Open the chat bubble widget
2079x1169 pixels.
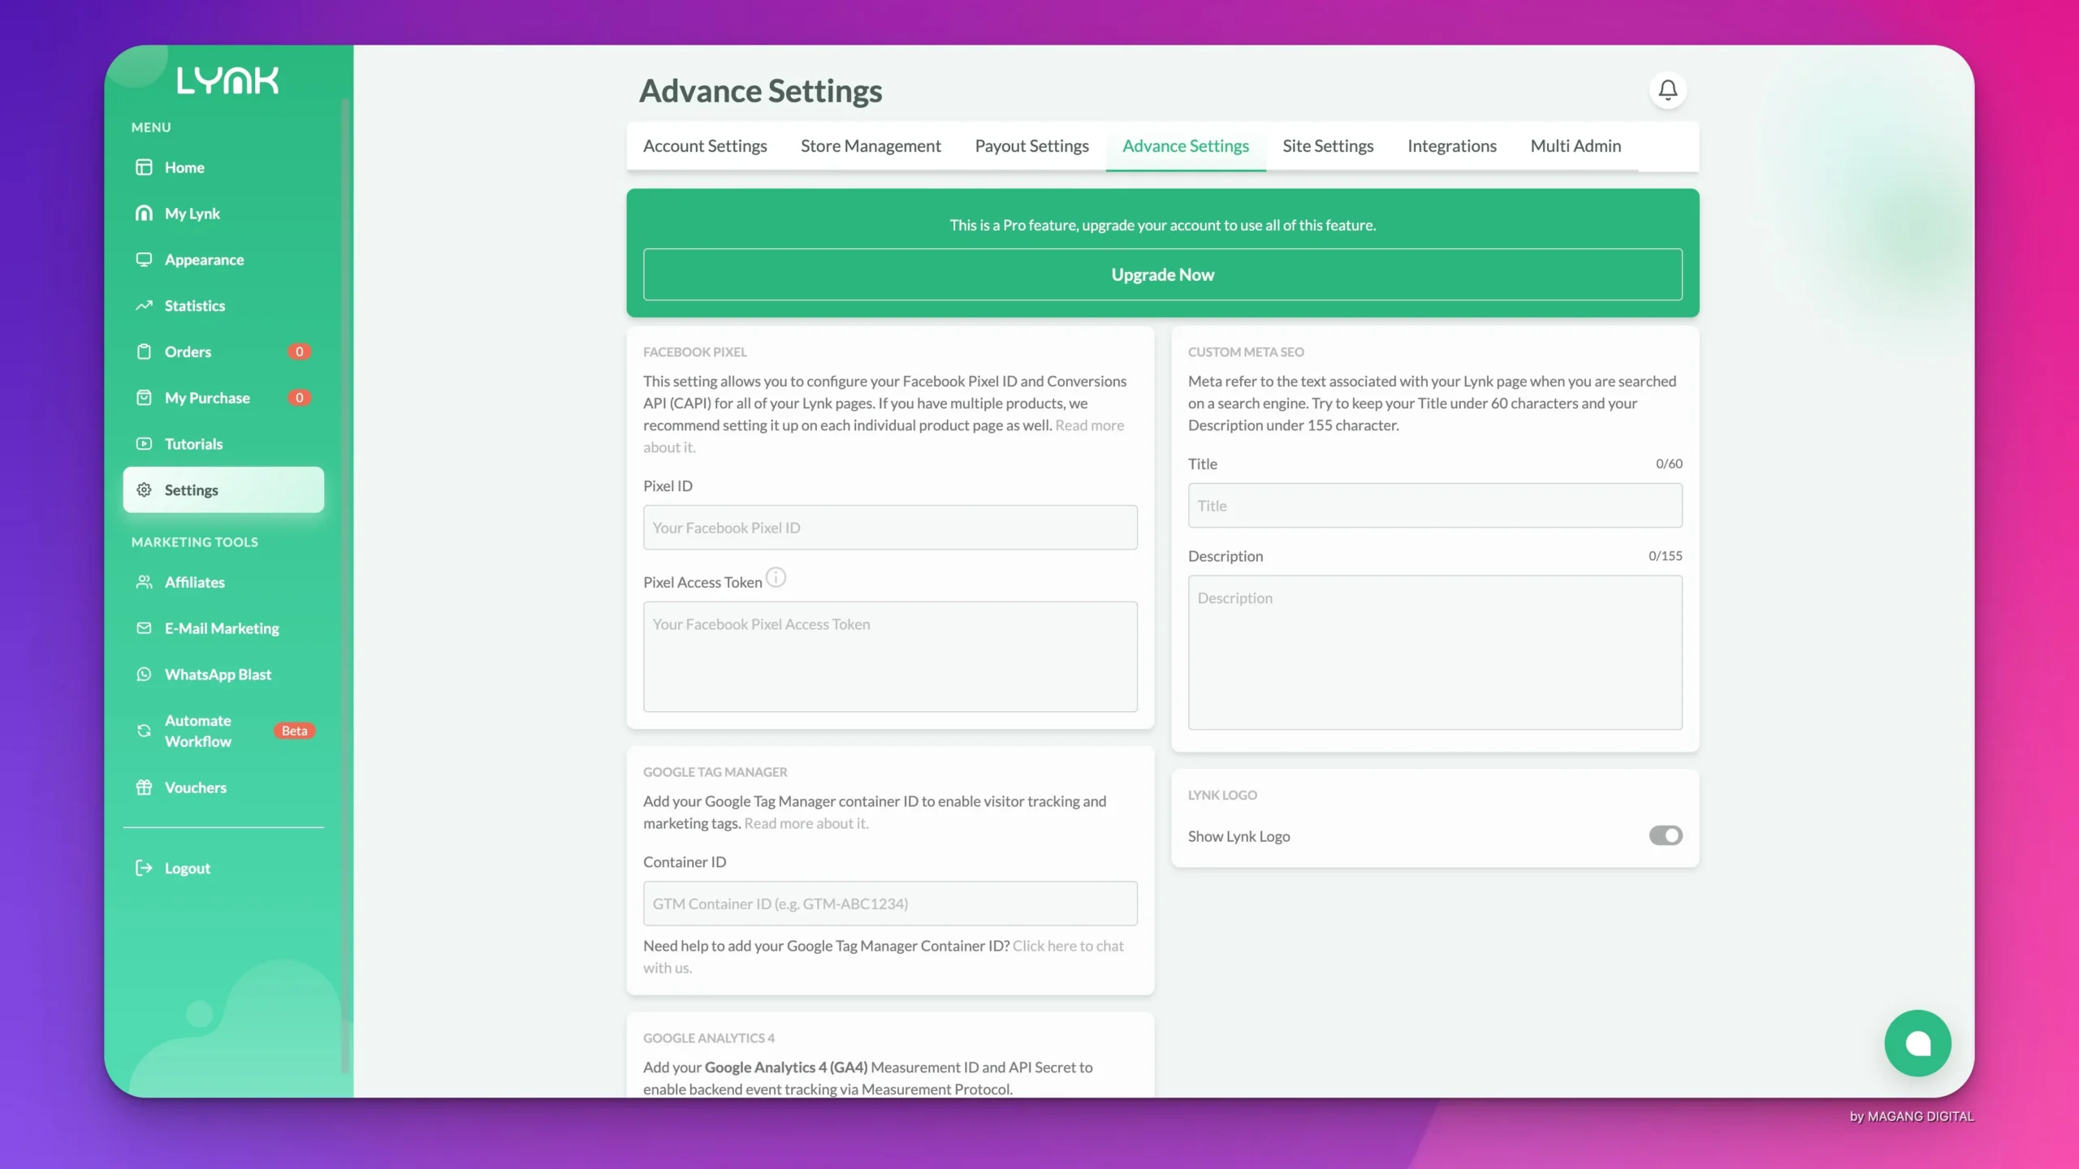(1917, 1043)
